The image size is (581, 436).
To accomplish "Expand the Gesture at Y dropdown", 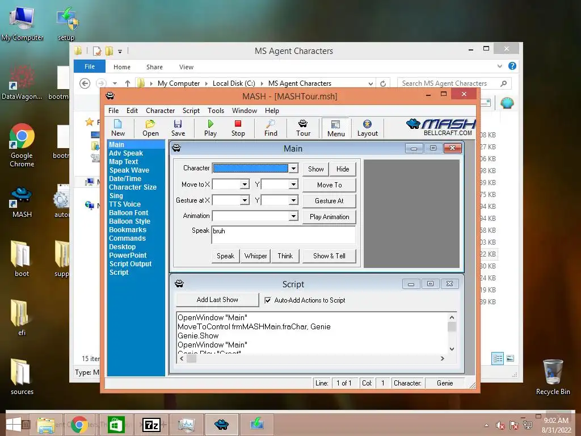I will [293, 200].
